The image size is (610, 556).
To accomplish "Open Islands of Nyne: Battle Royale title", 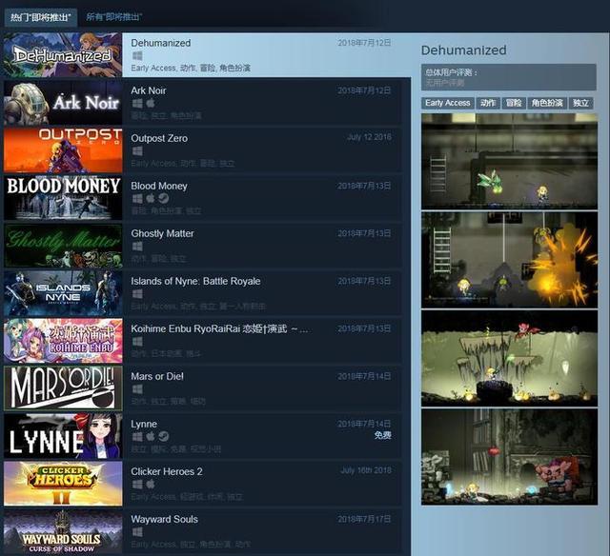I will [195, 281].
